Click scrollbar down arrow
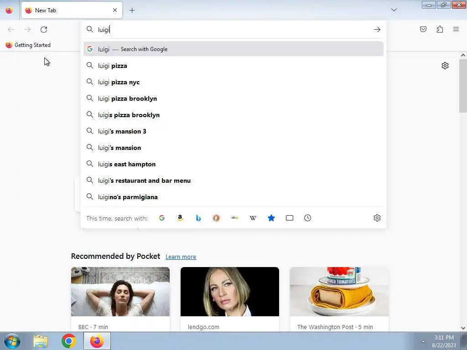Screen dimensions: 467x350 click(463, 328)
